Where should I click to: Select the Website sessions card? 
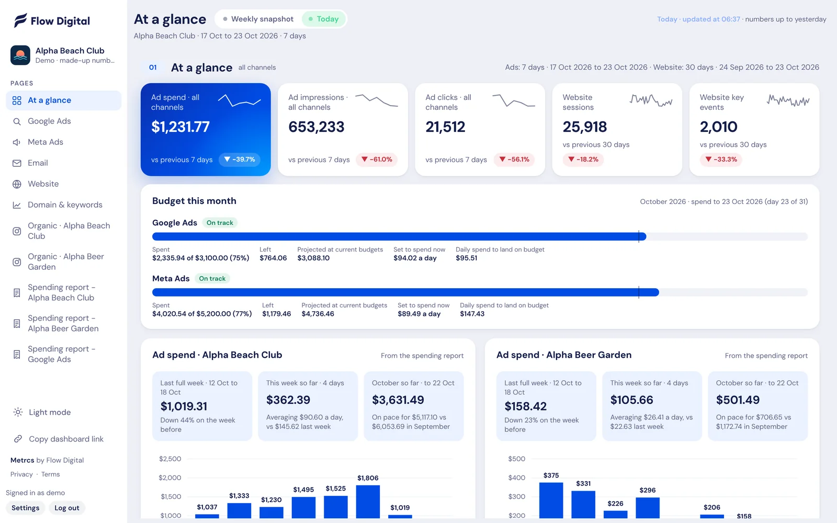617,130
